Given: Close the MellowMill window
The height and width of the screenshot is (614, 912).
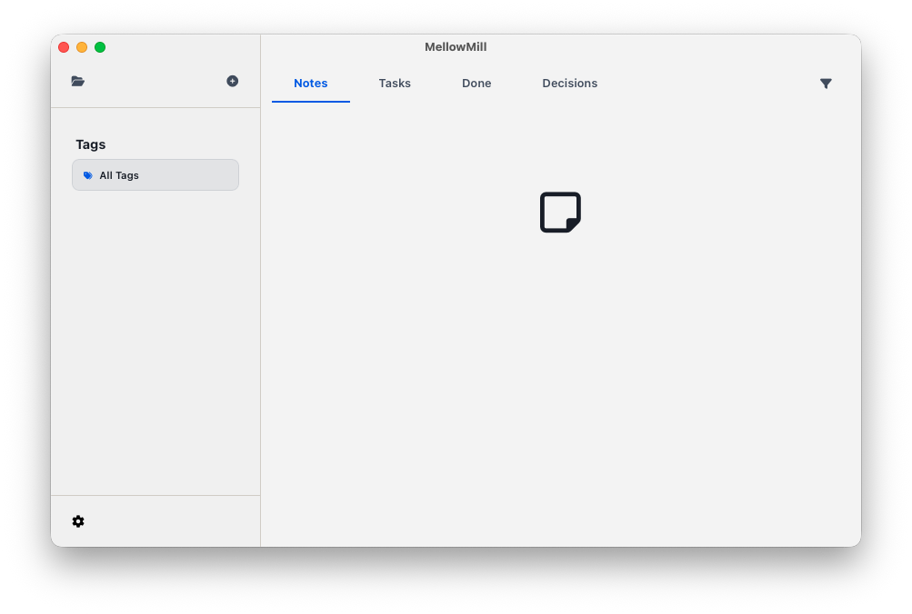Looking at the screenshot, I should pyautogui.click(x=64, y=47).
